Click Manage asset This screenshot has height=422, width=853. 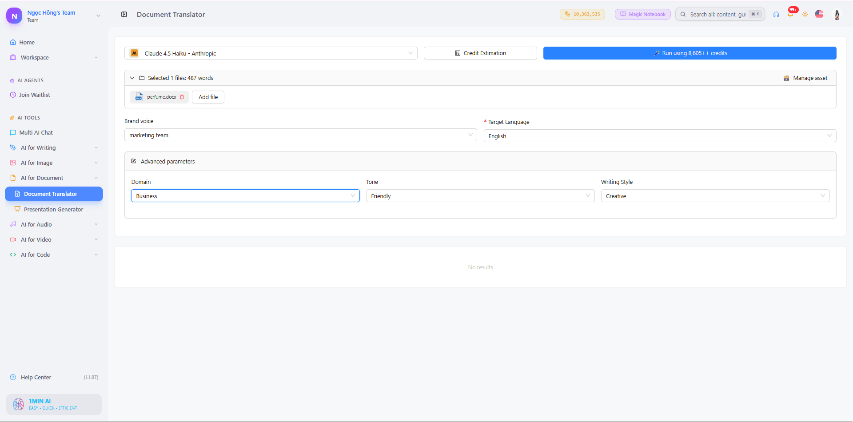tap(805, 78)
